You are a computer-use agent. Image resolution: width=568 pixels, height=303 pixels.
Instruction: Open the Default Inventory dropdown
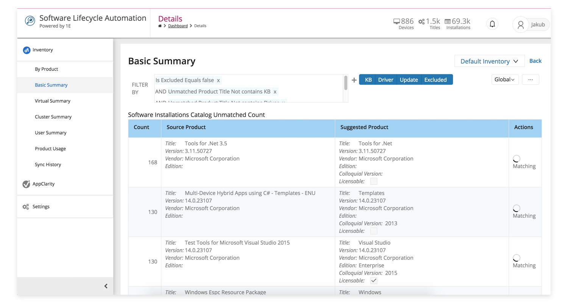489,61
